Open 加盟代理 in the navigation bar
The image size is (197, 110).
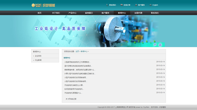(x=138, y=13)
